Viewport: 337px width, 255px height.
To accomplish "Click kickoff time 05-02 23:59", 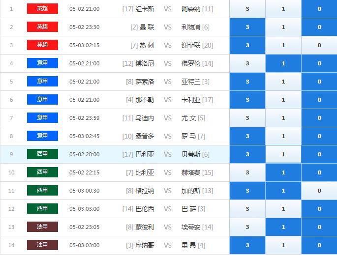I will pyautogui.click(x=85, y=118).
